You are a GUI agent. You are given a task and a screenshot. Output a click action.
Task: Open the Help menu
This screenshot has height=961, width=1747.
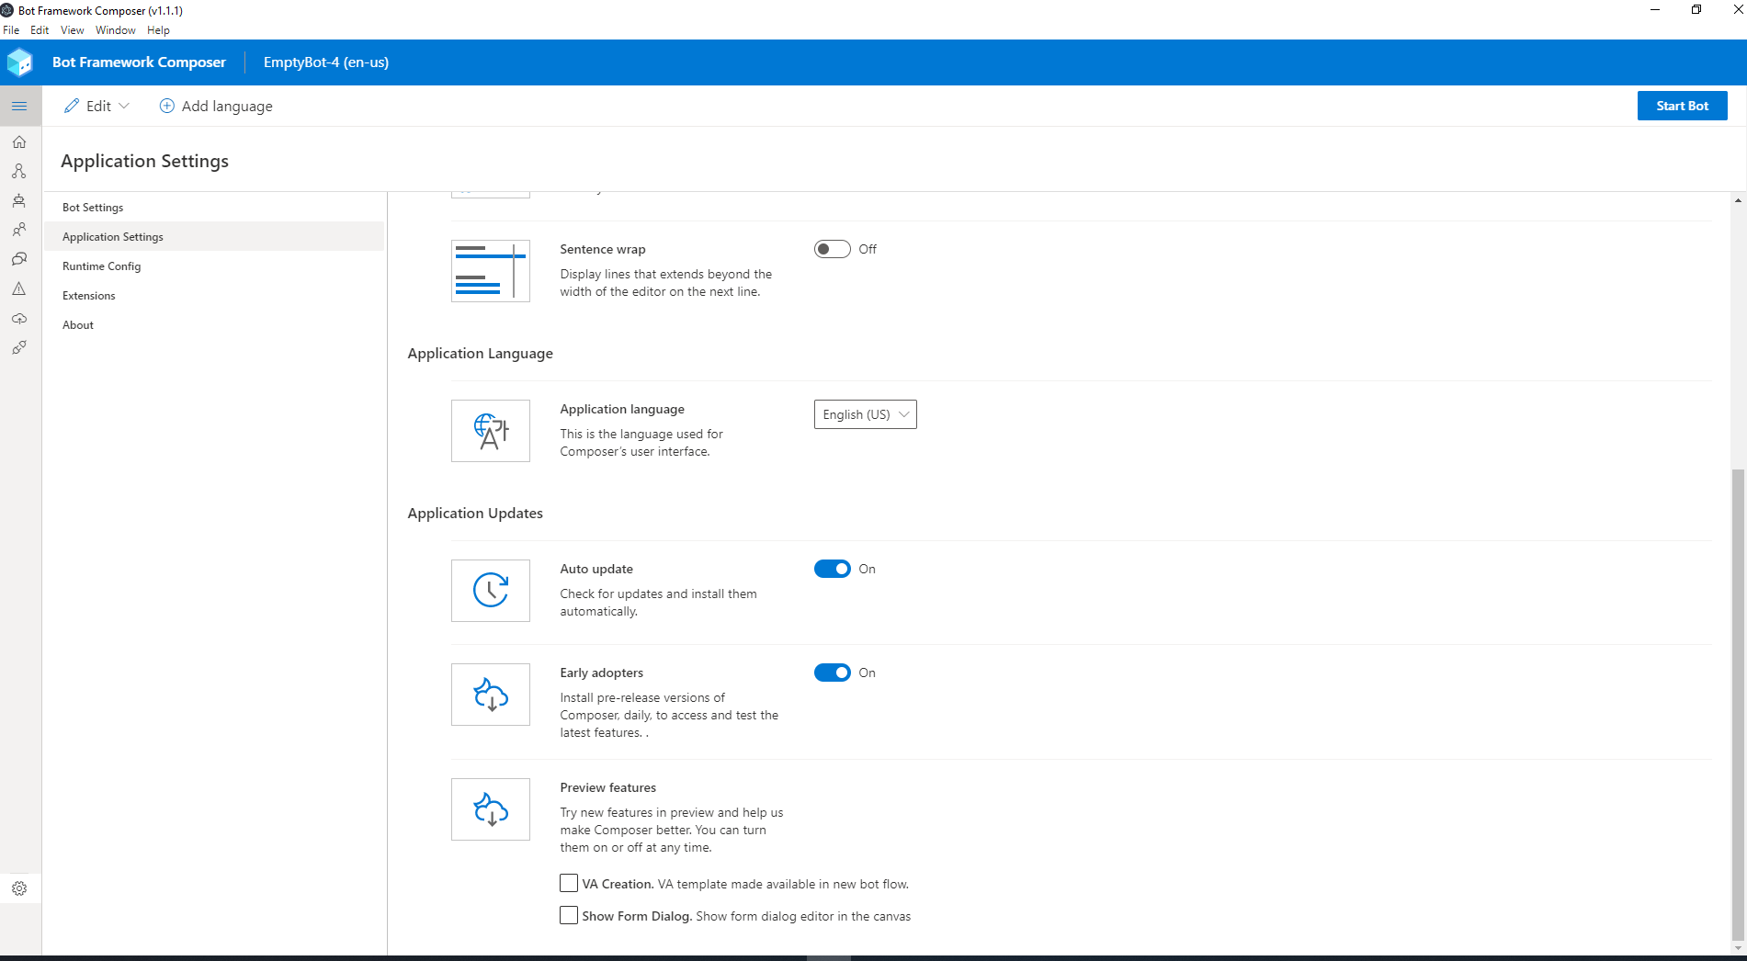(158, 30)
